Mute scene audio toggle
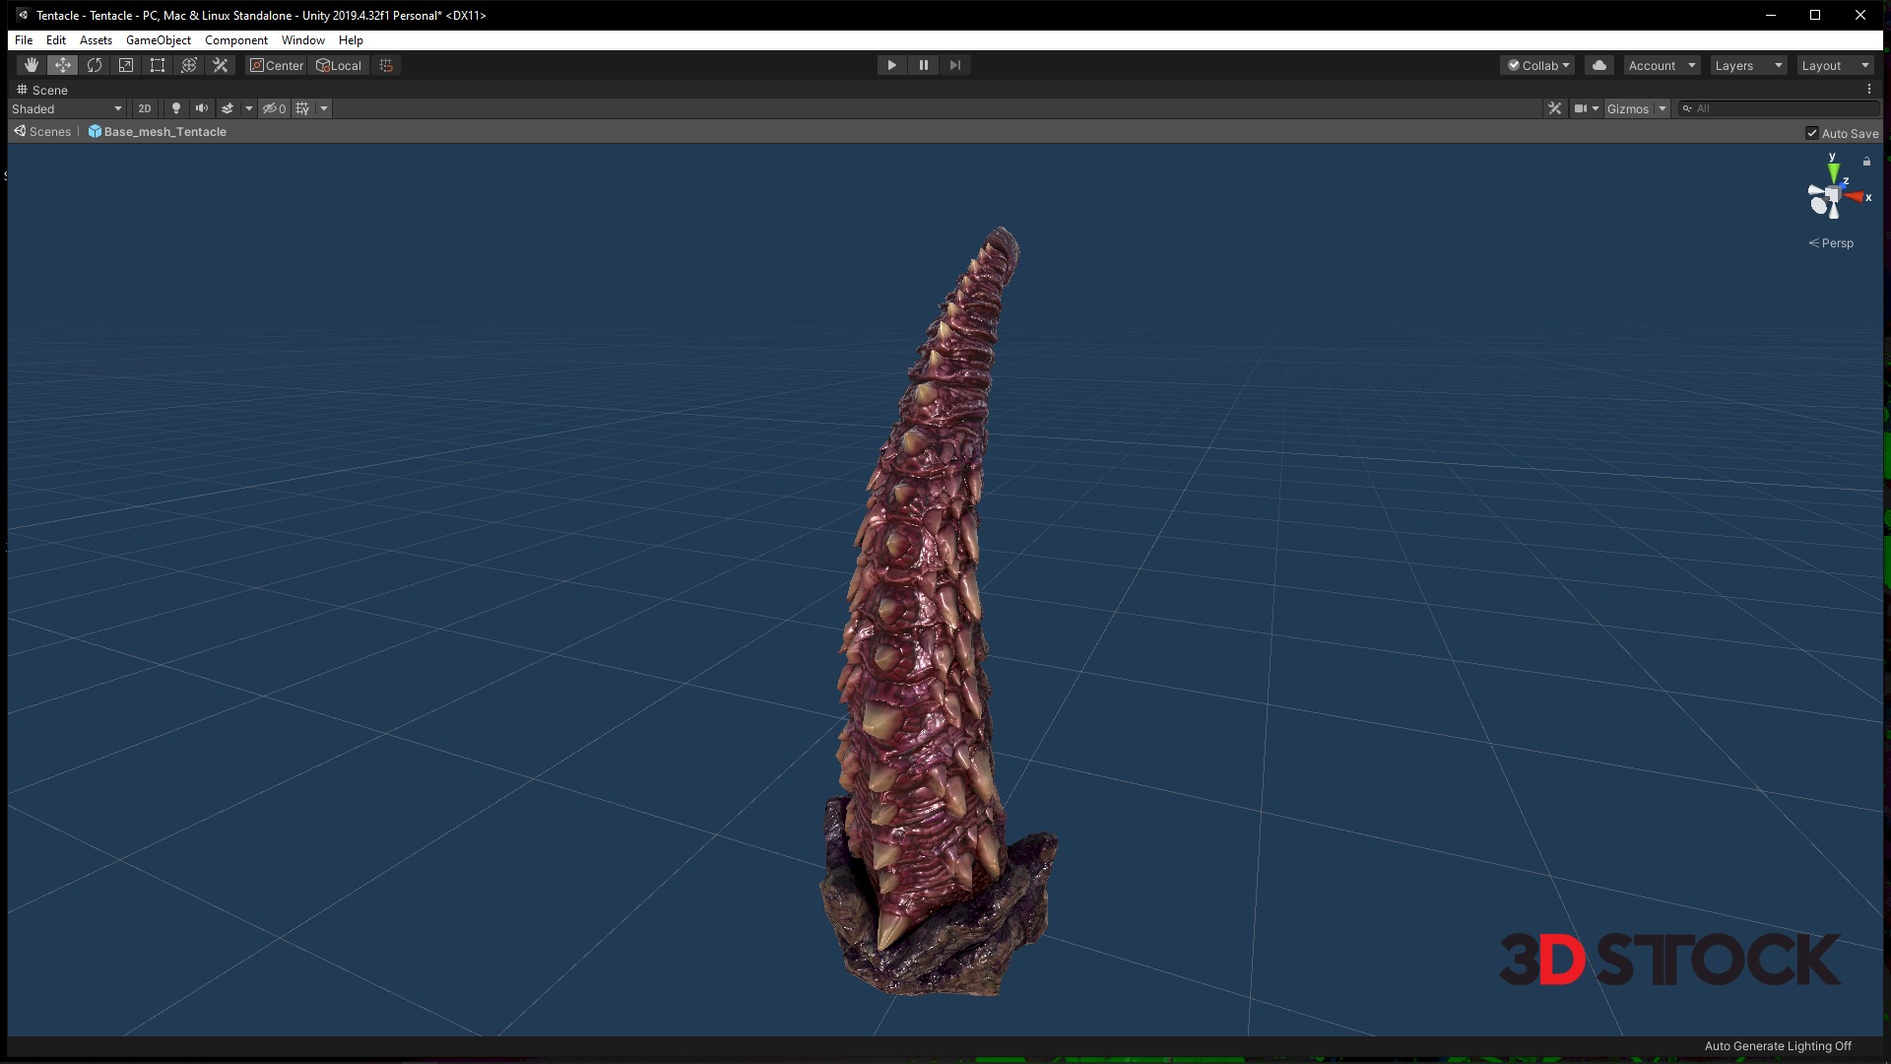The width and height of the screenshot is (1891, 1064). tap(202, 108)
